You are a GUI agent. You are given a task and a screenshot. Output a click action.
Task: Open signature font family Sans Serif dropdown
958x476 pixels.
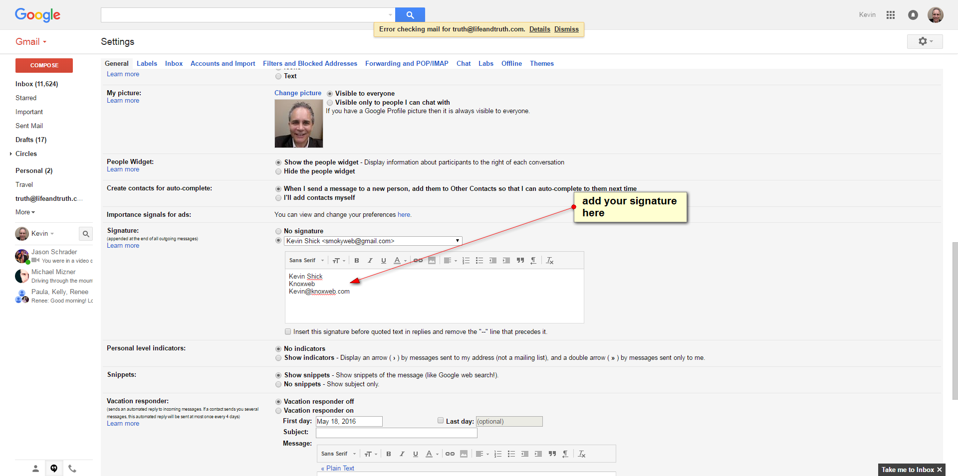306,260
